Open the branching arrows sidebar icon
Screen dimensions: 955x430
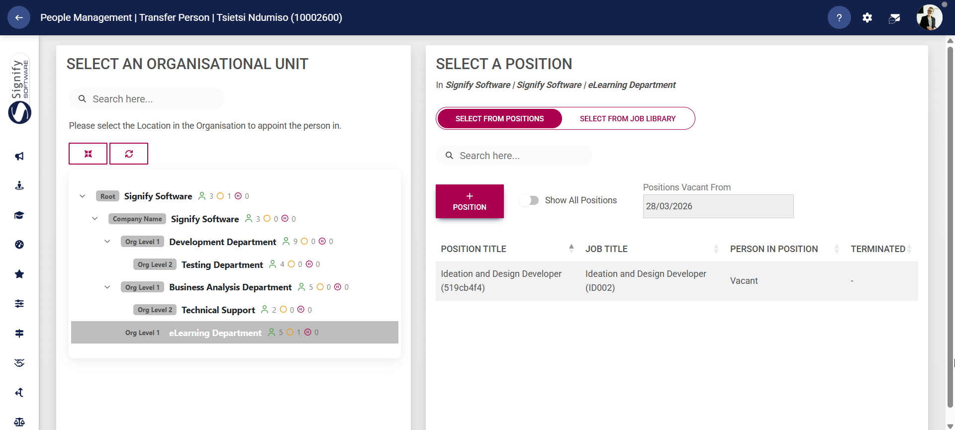click(x=19, y=392)
